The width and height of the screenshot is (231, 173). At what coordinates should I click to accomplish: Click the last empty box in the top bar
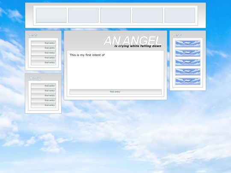tap(180, 15)
